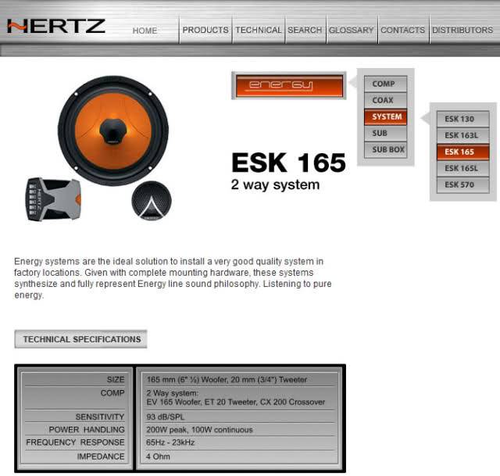Click the orange Energy line banner
The image size is (500, 476).
coord(289,85)
